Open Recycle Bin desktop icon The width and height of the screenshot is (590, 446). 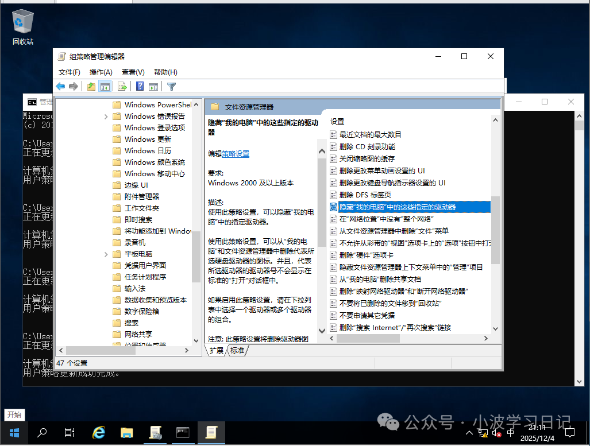[x=22, y=27]
